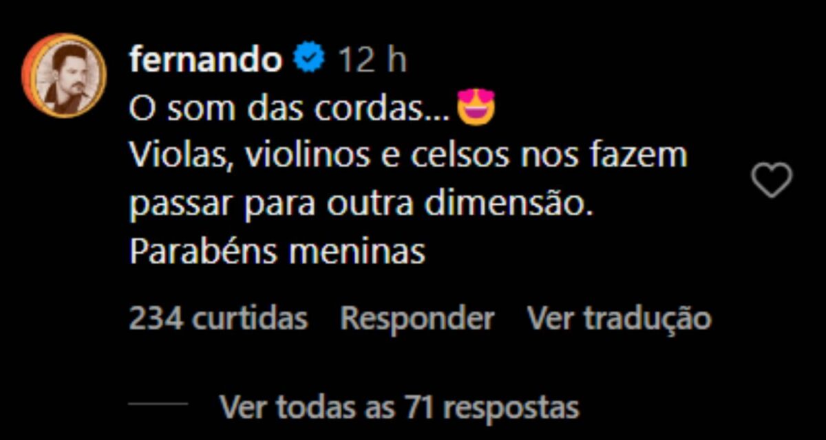View the 234 curtidas likes list
Viewport: 826px width, 440px height.
[x=218, y=319]
